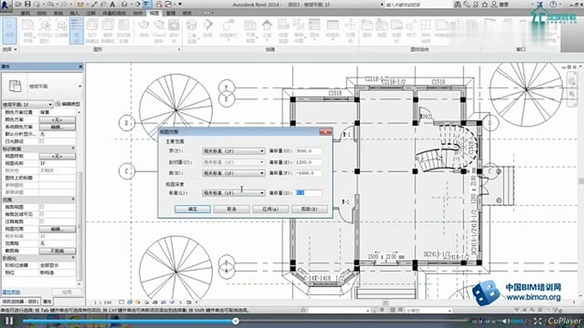
Task: Select the Text (A) tool in quick access toolbar
Action: point(112,4)
